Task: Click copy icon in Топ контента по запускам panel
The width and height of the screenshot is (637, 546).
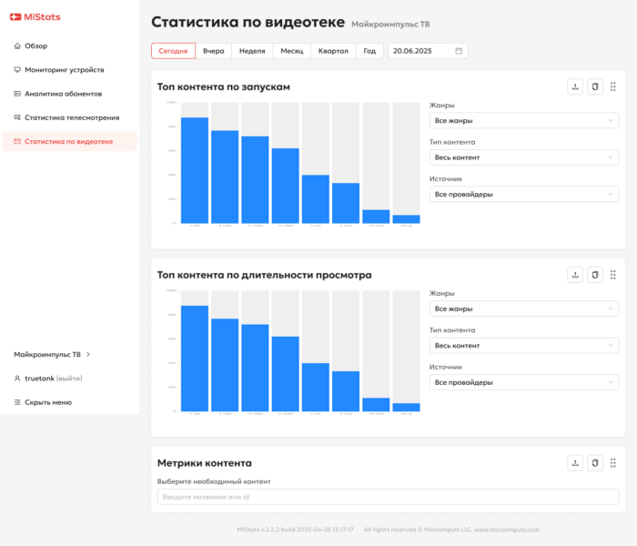Action: tap(594, 86)
